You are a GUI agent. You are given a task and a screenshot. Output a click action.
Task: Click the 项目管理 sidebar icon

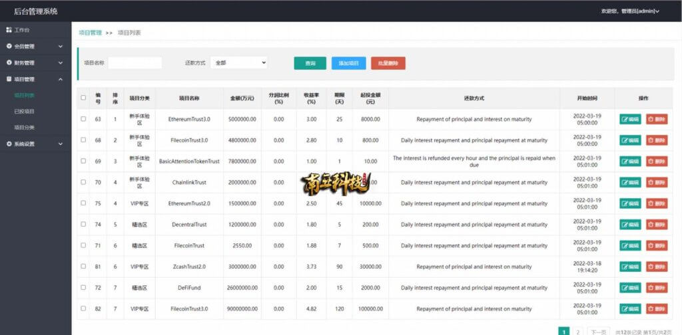tap(9, 79)
